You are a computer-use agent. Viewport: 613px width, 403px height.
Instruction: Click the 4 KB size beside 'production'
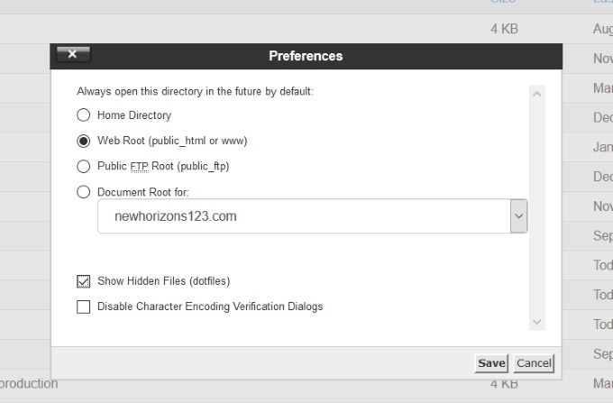tap(504, 383)
